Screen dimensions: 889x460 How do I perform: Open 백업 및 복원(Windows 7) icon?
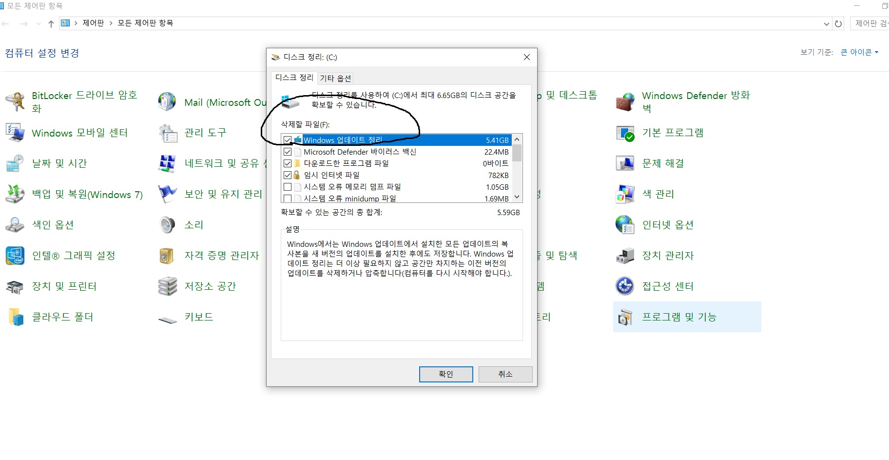pyautogui.click(x=15, y=194)
